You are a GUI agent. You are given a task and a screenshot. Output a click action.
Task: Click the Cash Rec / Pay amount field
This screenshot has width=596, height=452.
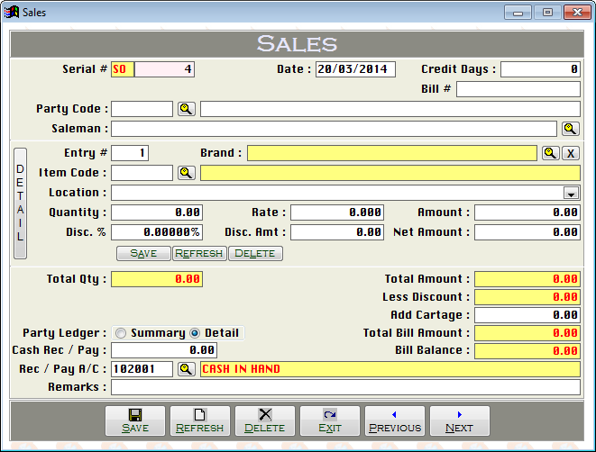coord(164,350)
